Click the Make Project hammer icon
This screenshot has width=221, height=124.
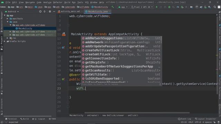[x=113, y=7]
